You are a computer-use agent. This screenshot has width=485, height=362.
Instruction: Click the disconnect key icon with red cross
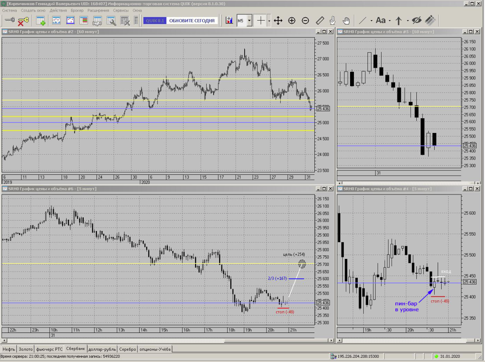[x=23, y=21]
